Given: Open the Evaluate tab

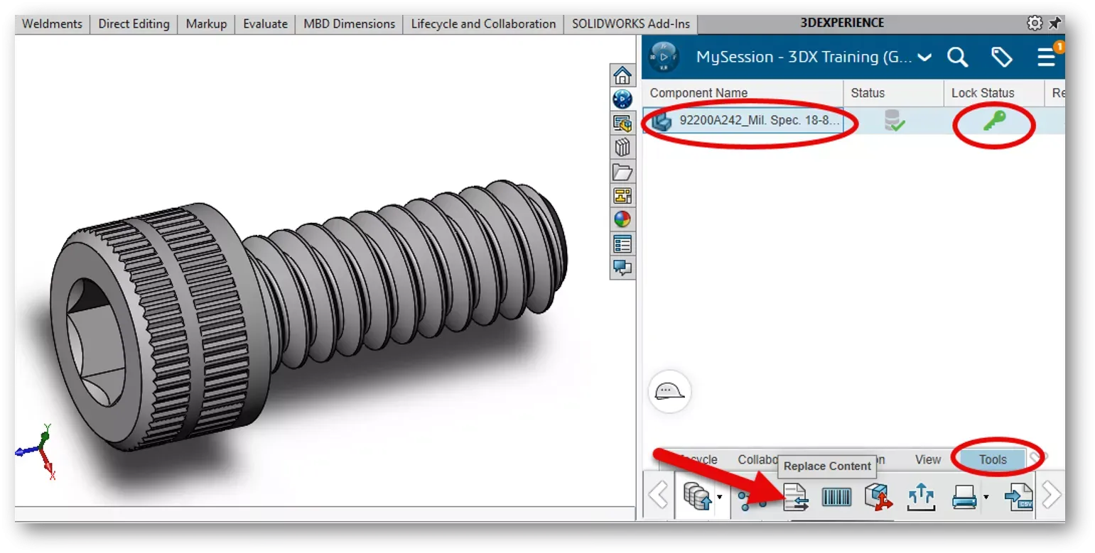Looking at the screenshot, I should pos(265,23).
